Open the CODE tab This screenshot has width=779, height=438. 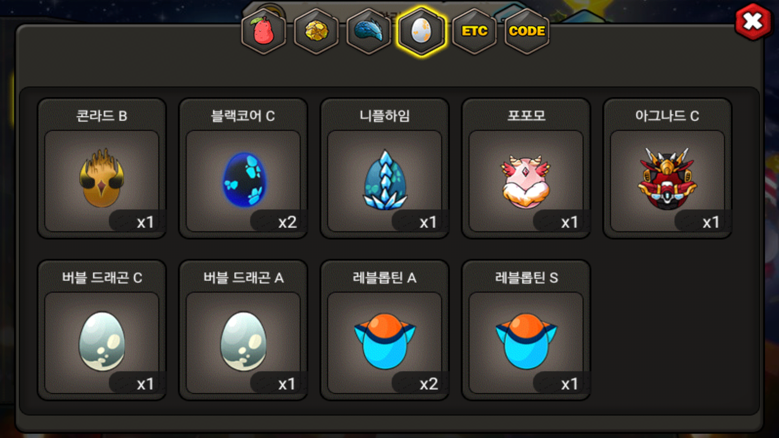pyautogui.click(x=527, y=31)
